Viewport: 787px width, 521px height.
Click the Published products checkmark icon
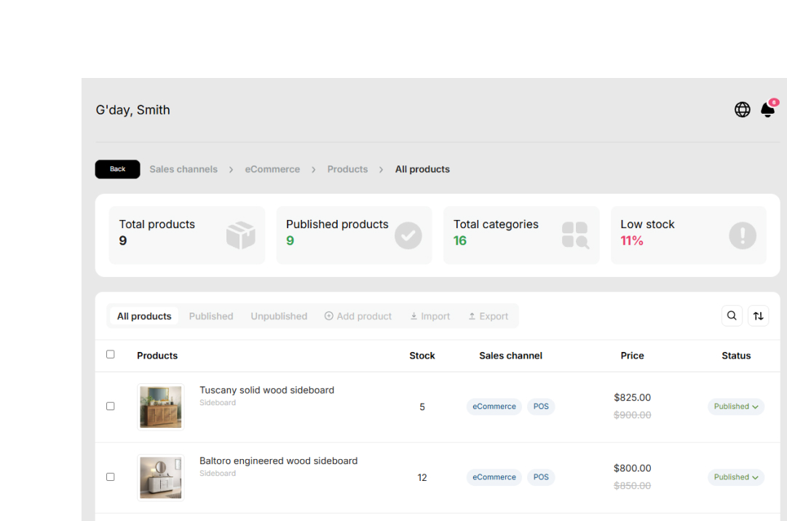point(408,235)
